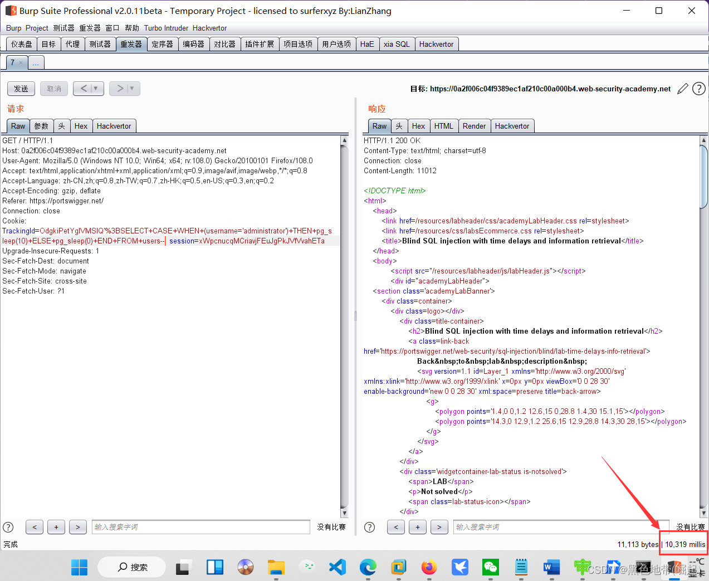709x581 pixels.
Task: Open Microsoft Edge from taskbar
Action: [x=368, y=567]
